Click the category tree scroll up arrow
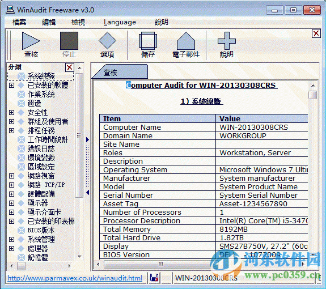Viewport: 326px width, 289px height. [x=79, y=68]
